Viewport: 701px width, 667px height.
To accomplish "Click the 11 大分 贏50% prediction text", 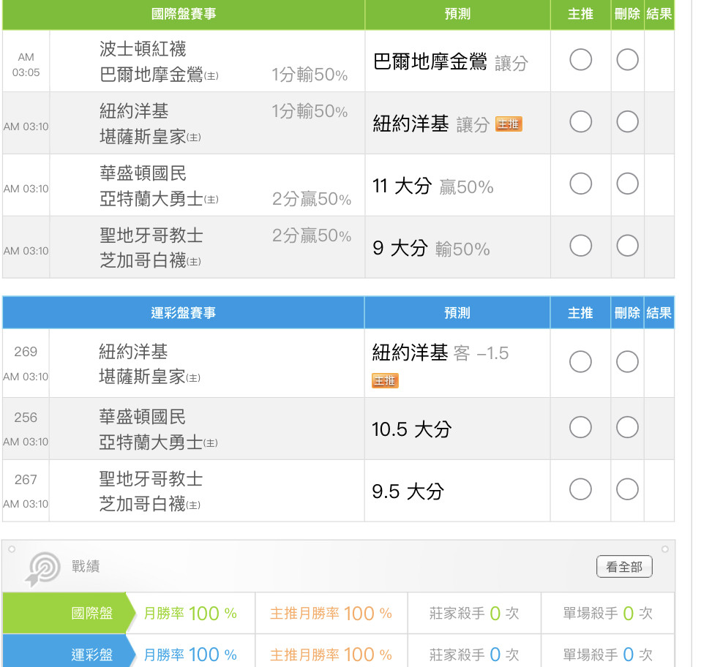I will 432,186.
